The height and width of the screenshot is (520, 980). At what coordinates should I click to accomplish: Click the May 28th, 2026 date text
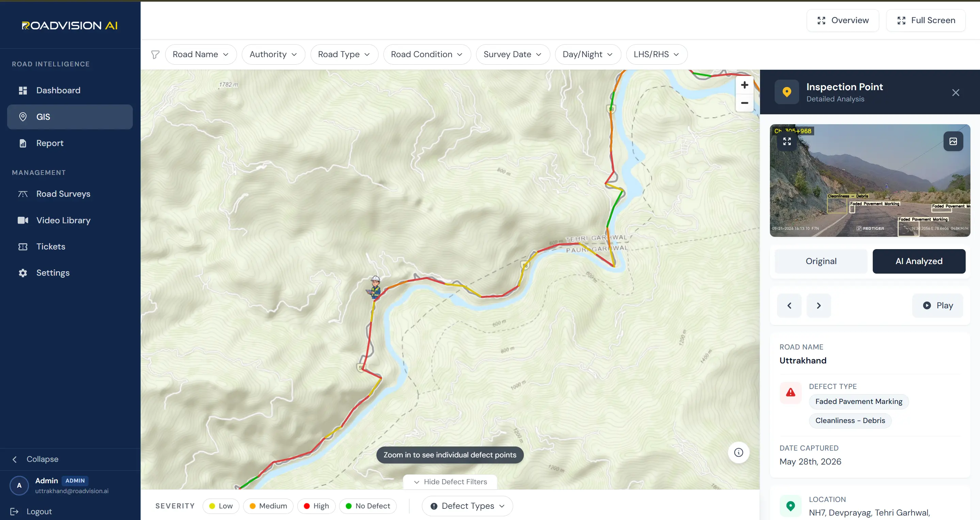810,462
